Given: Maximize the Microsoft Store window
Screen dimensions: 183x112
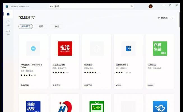Looking at the screenshot, I should (170, 5).
